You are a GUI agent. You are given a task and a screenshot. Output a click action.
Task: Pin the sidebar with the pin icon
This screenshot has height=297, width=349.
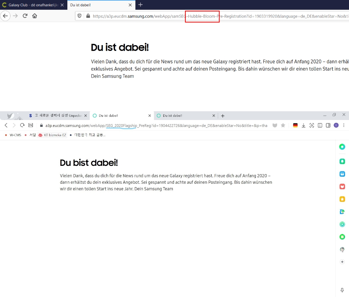point(342,290)
